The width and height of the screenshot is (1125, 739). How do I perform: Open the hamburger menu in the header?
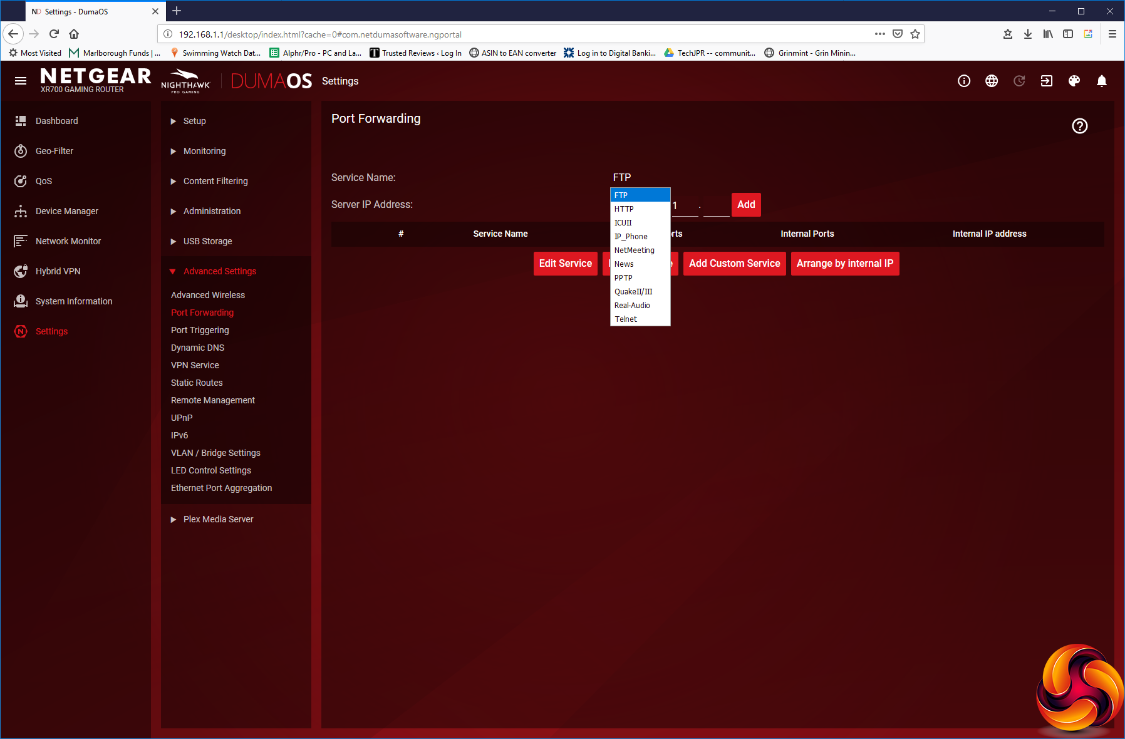(21, 81)
